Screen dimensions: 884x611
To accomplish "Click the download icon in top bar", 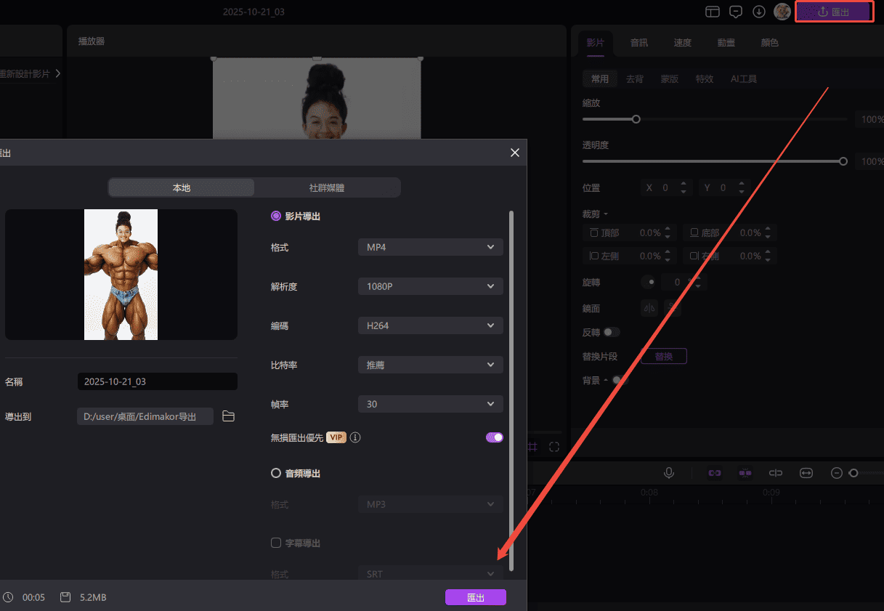I will [x=759, y=12].
